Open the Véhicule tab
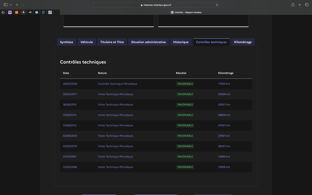This screenshot has width=312, height=195. (87, 42)
